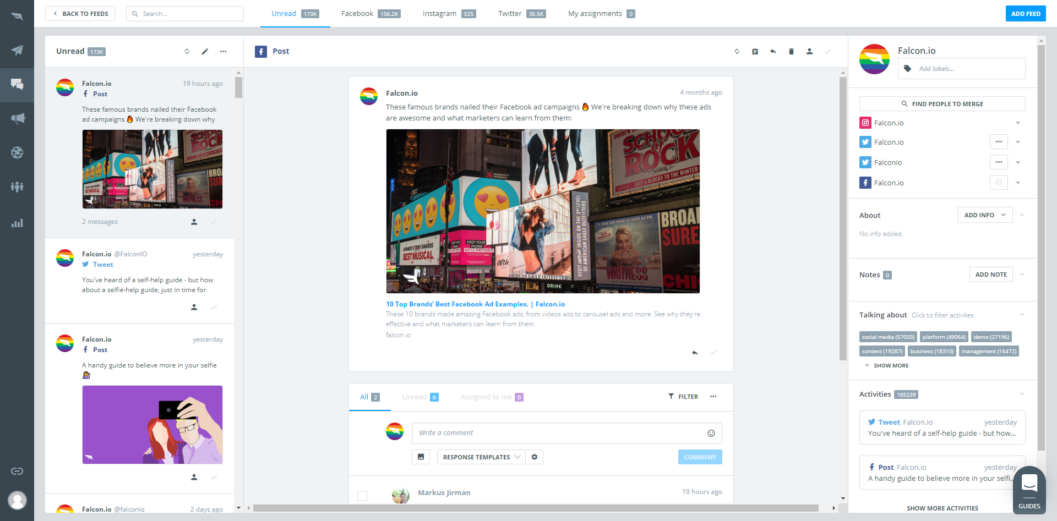This screenshot has width=1057, height=521.
Task: Open the Publish paper plane icon in sidebar
Action: pyautogui.click(x=17, y=50)
